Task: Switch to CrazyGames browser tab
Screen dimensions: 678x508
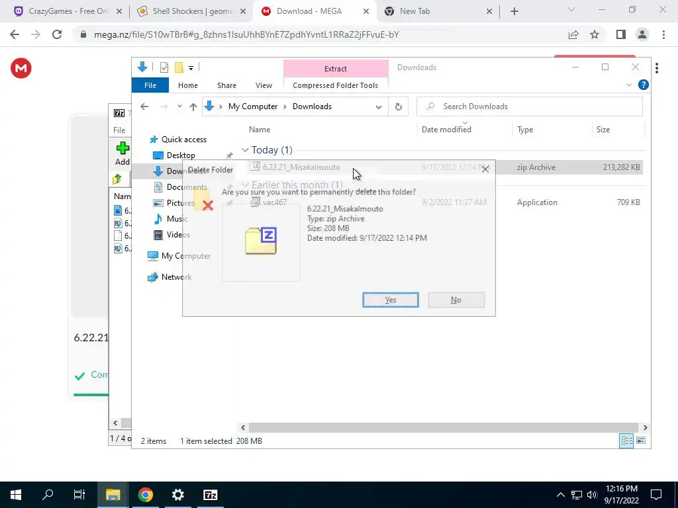Action: point(68,11)
